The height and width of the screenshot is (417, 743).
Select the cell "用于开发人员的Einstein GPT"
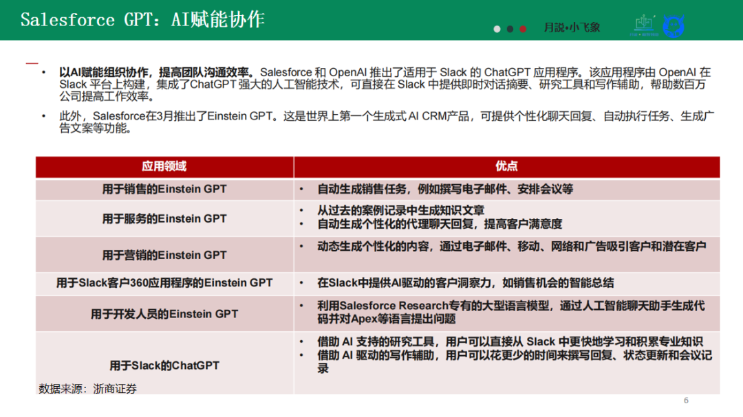pos(164,314)
